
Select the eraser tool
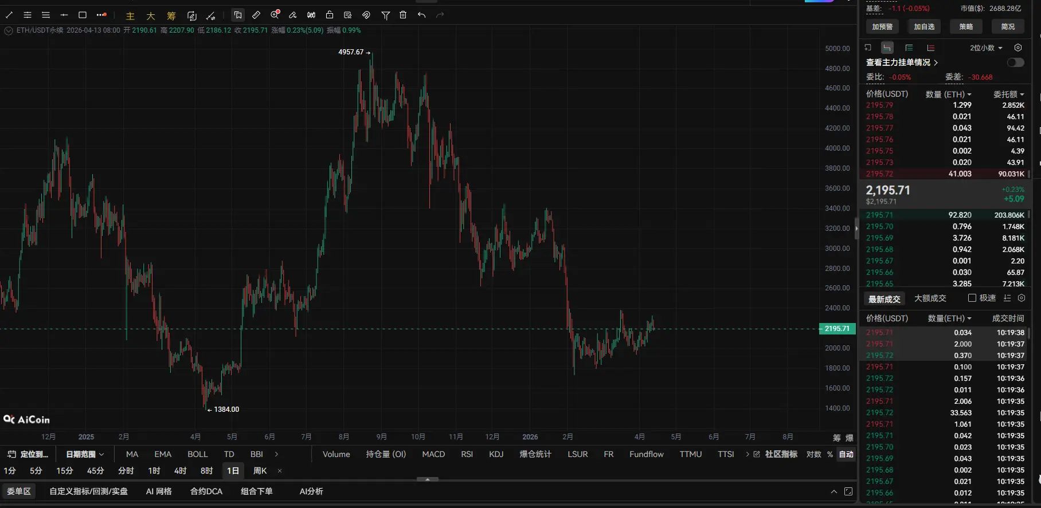click(x=293, y=15)
